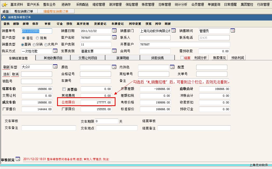The image size is (272, 169).
Task: Tick the 结案 checkbox
Action: coord(182,58)
